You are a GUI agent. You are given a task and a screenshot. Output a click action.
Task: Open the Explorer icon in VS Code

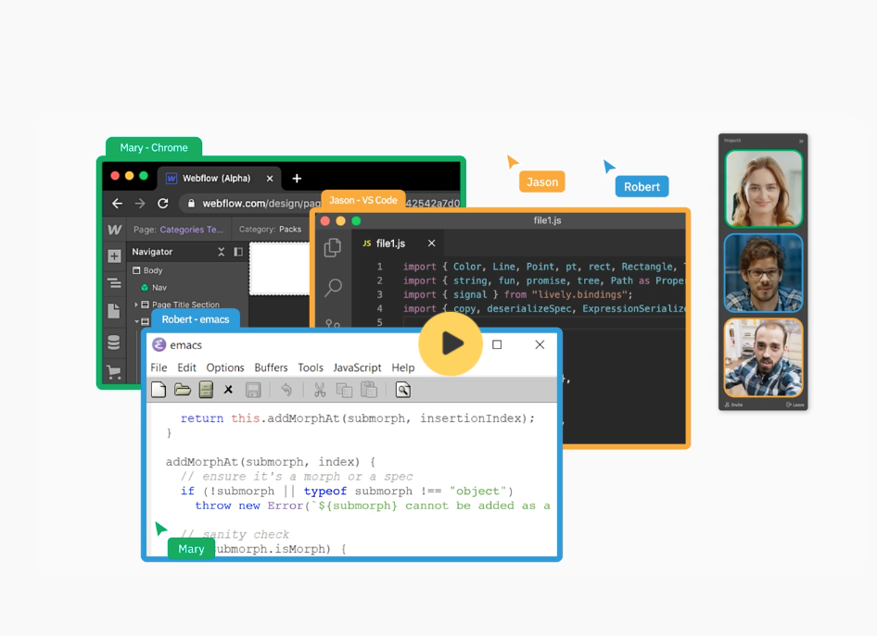pyautogui.click(x=333, y=247)
